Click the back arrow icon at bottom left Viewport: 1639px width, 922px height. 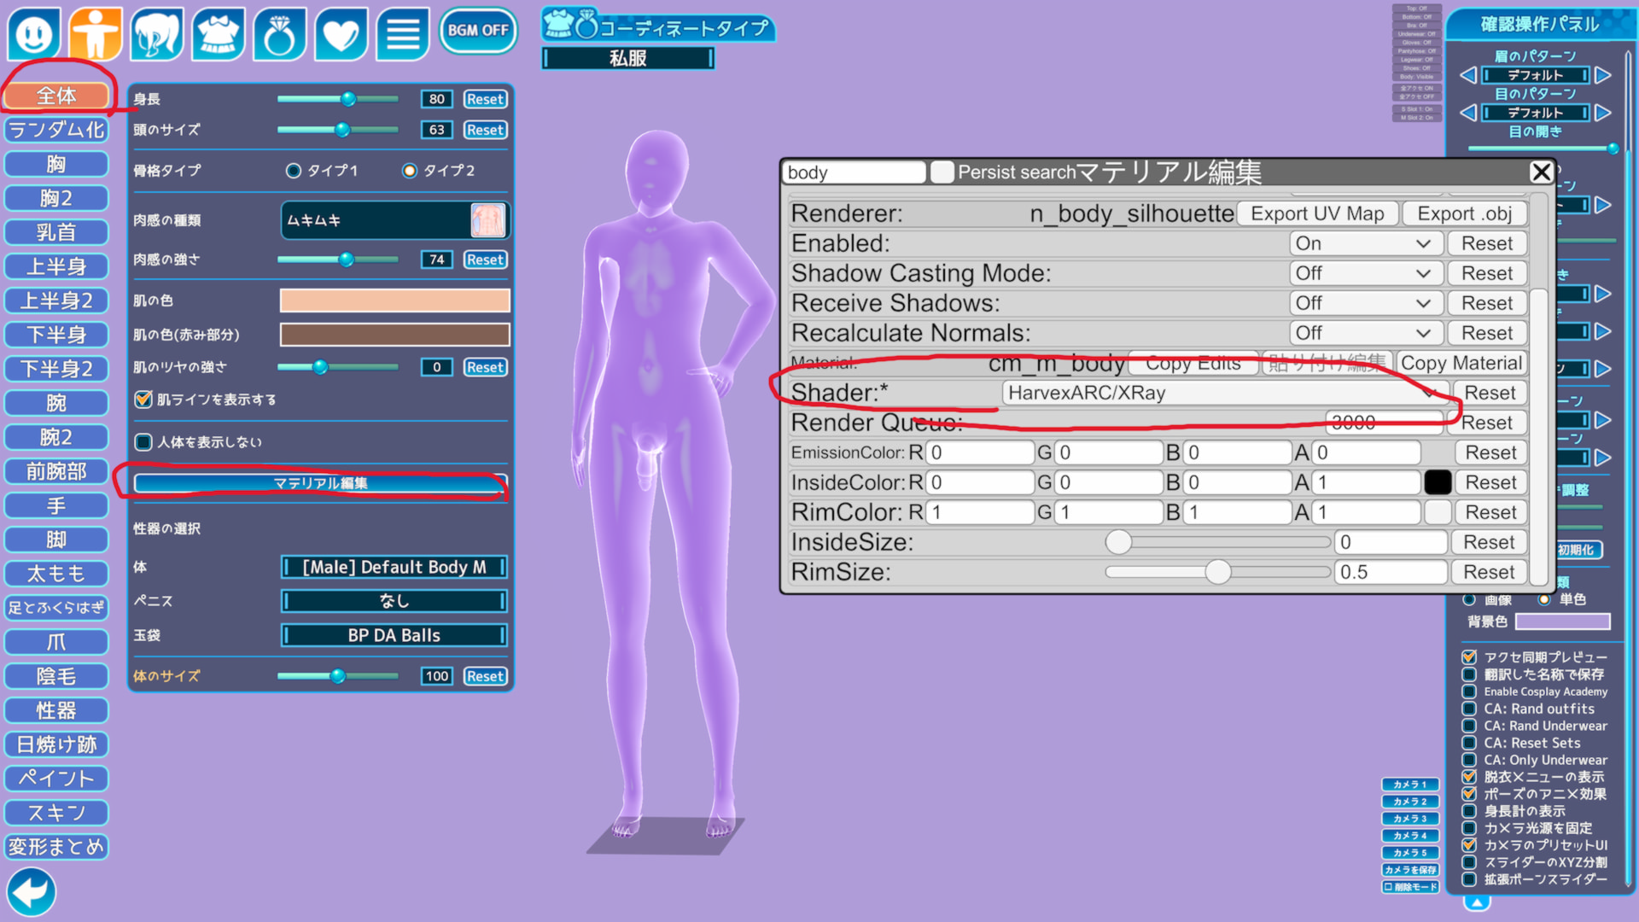(x=32, y=892)
